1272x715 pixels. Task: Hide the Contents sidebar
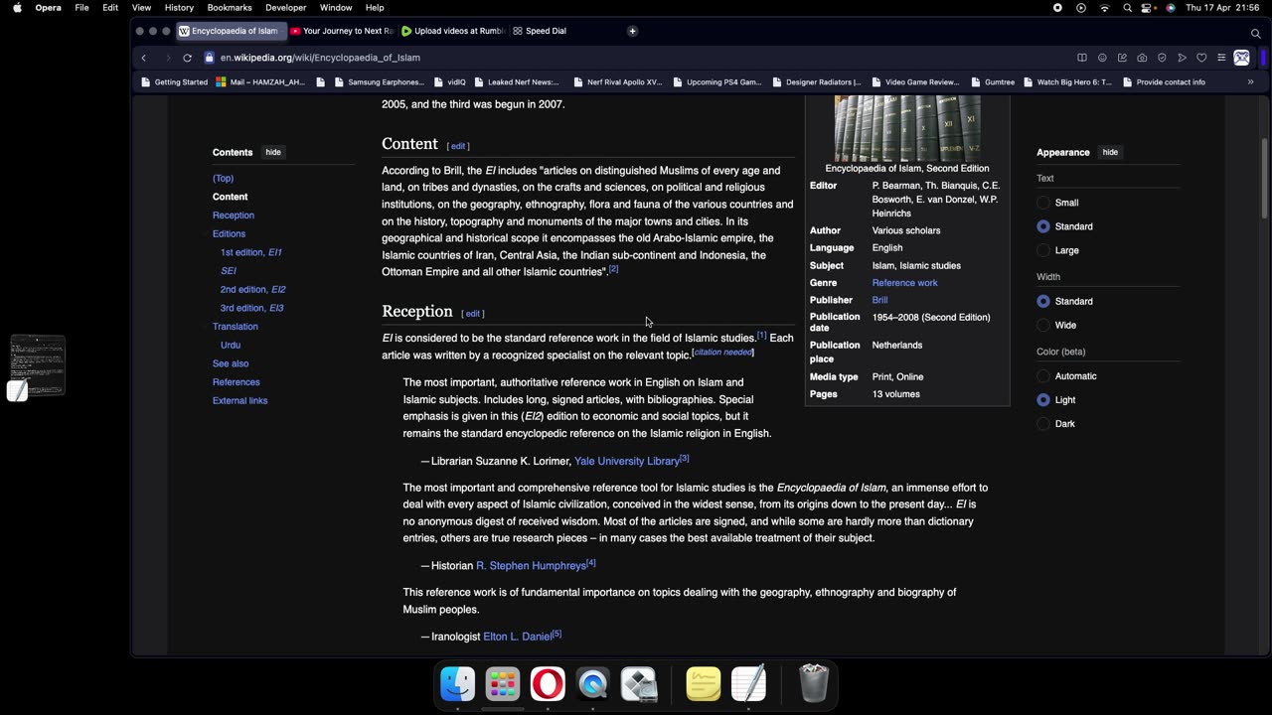[x=273, y=152]
